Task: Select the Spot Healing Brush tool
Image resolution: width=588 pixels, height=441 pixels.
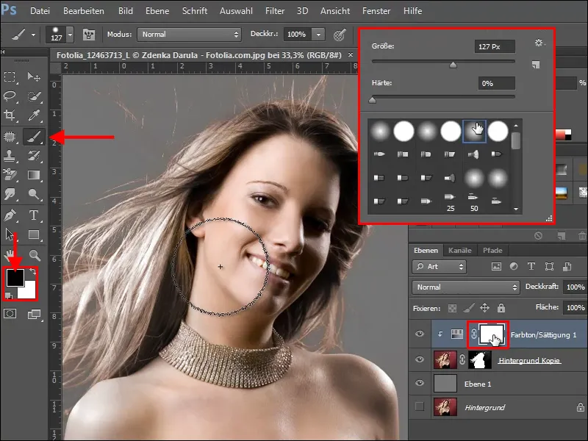Action: tap(10, 137)
